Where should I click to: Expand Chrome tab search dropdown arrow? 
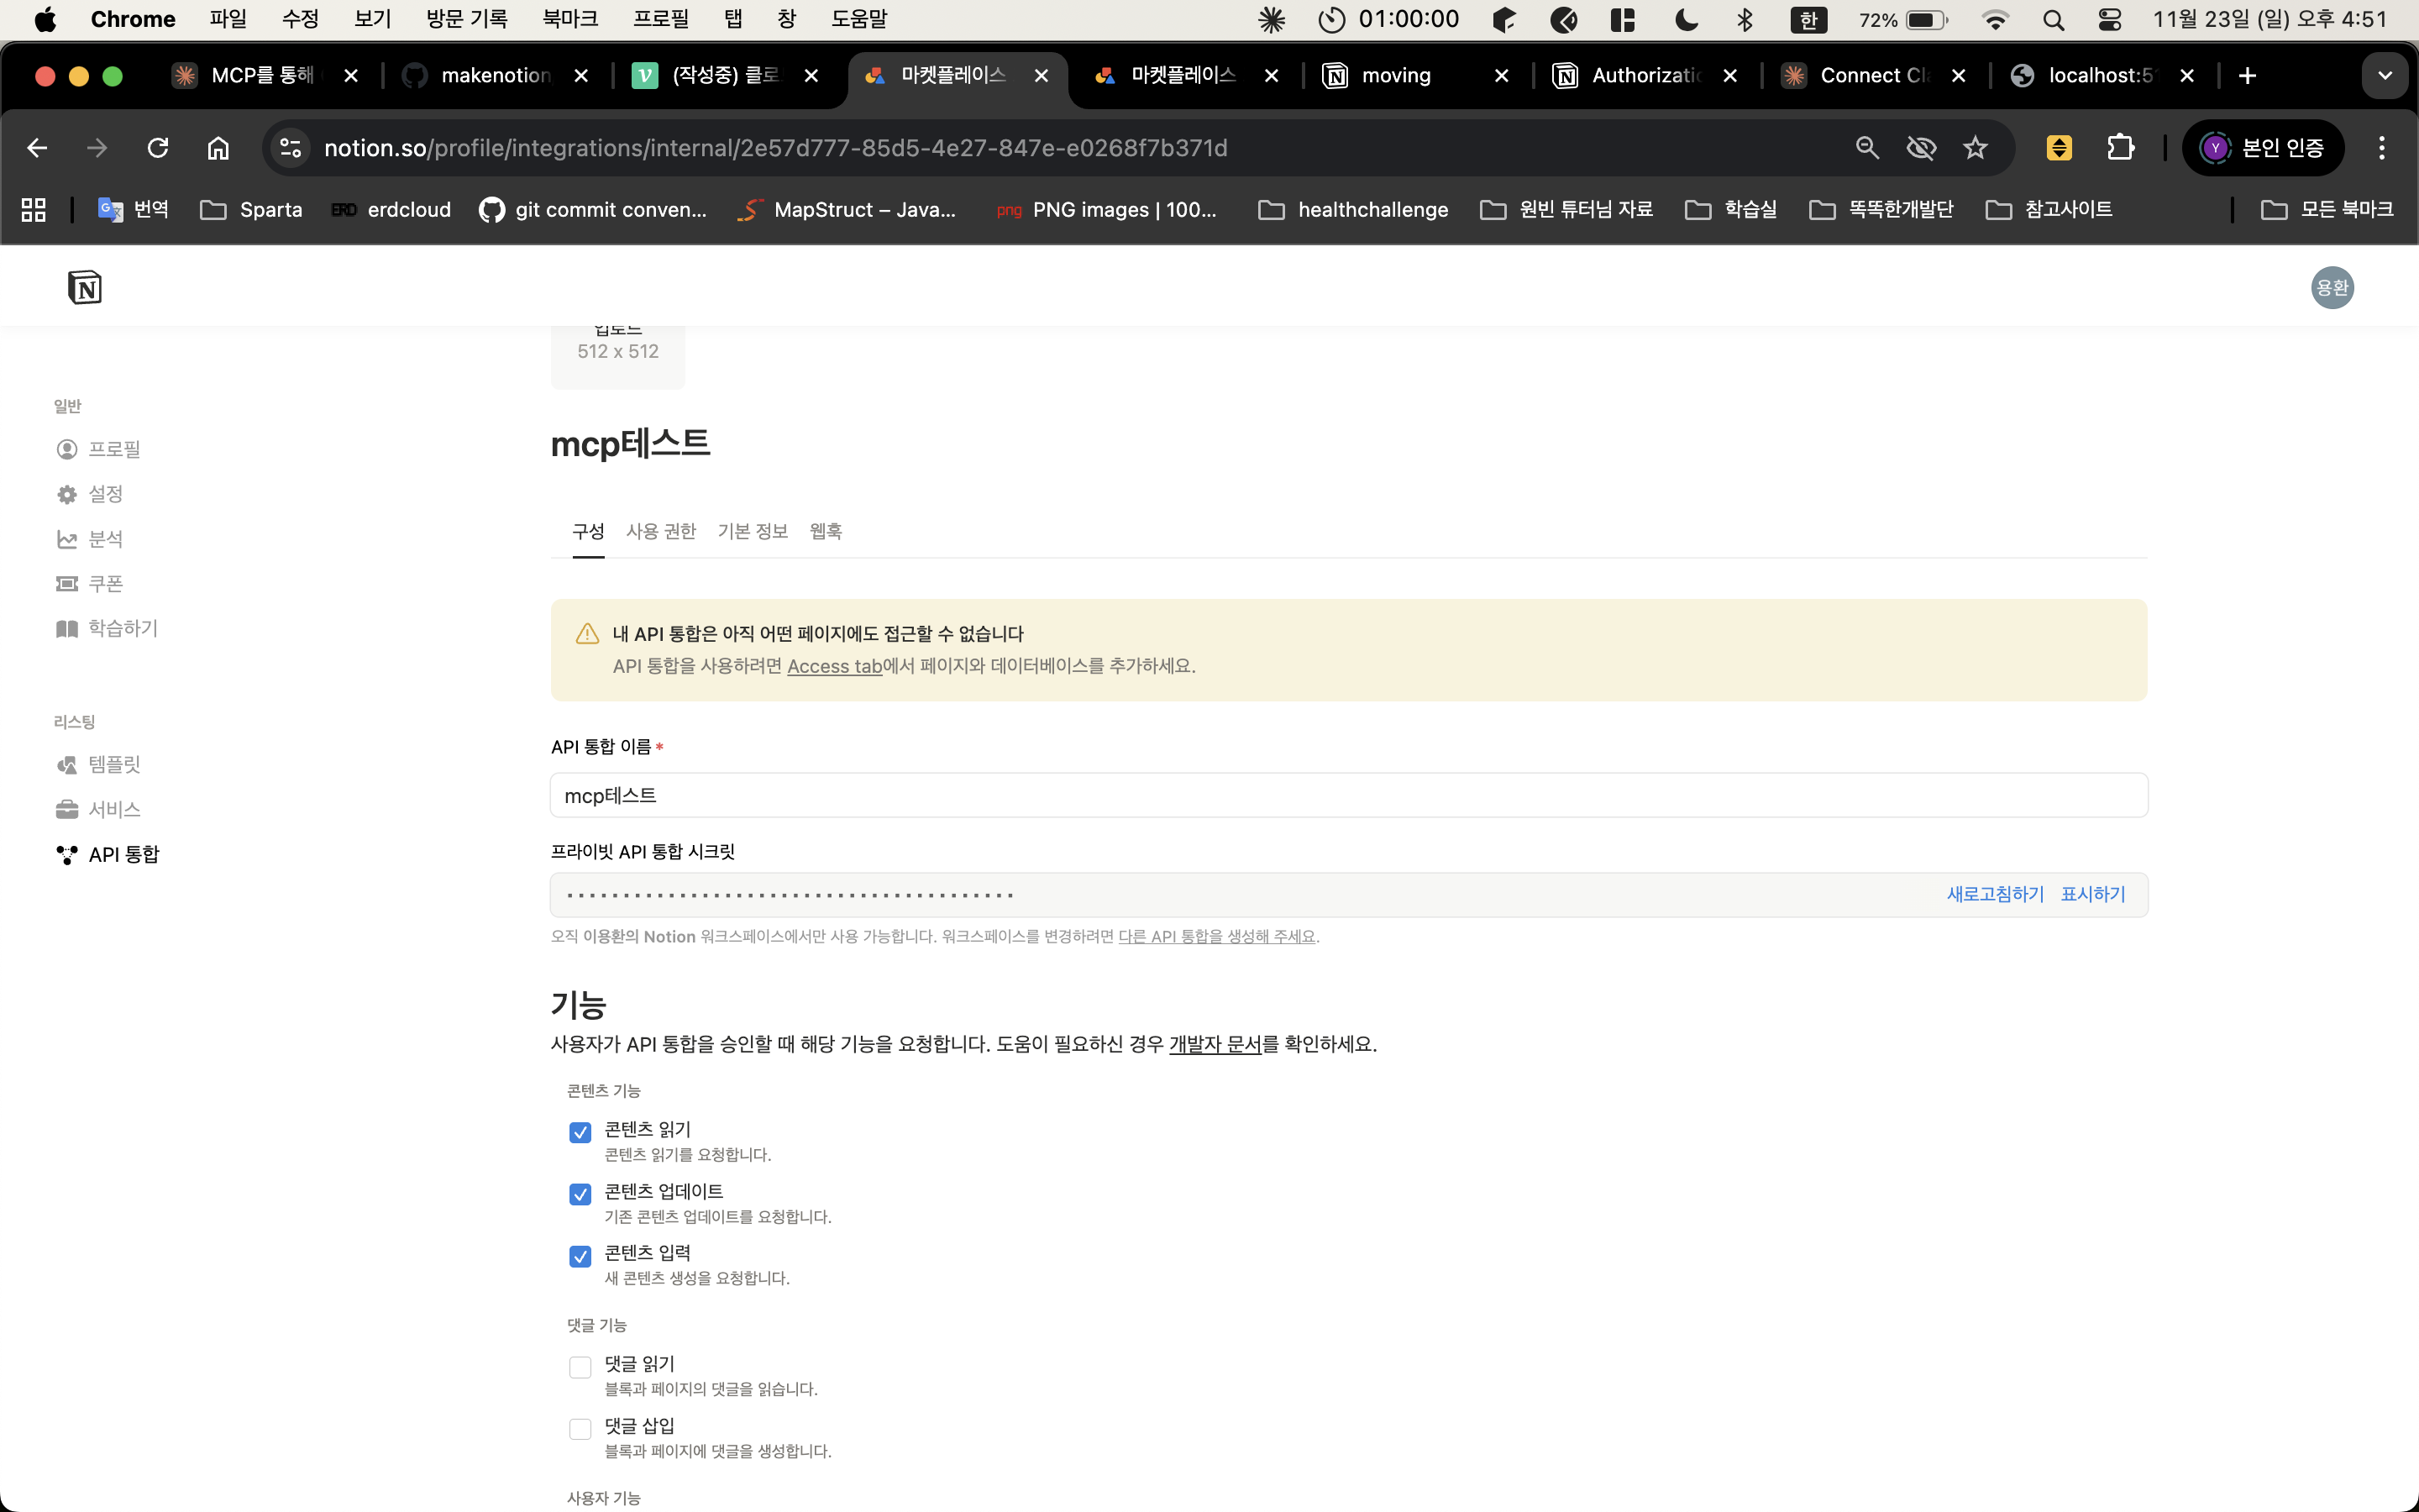pyautogui.click(x=2384, y=76)
